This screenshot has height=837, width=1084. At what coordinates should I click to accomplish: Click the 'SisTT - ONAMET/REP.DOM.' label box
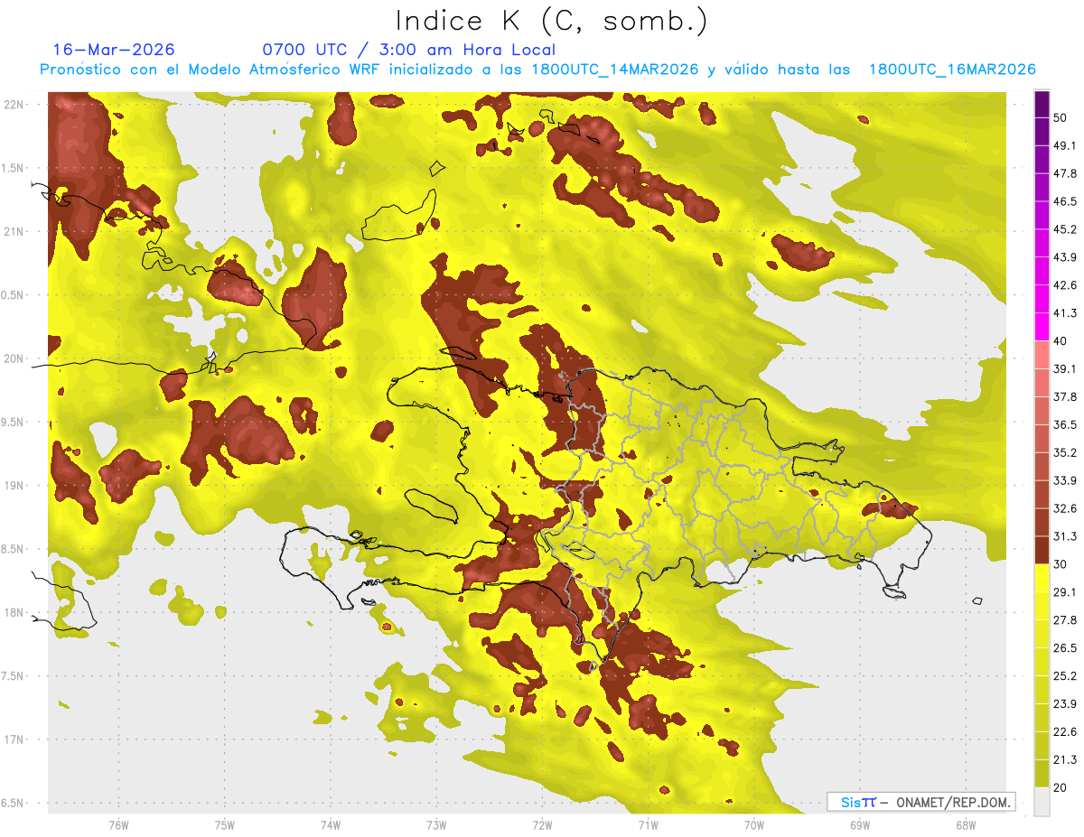(x=920, y=802)
